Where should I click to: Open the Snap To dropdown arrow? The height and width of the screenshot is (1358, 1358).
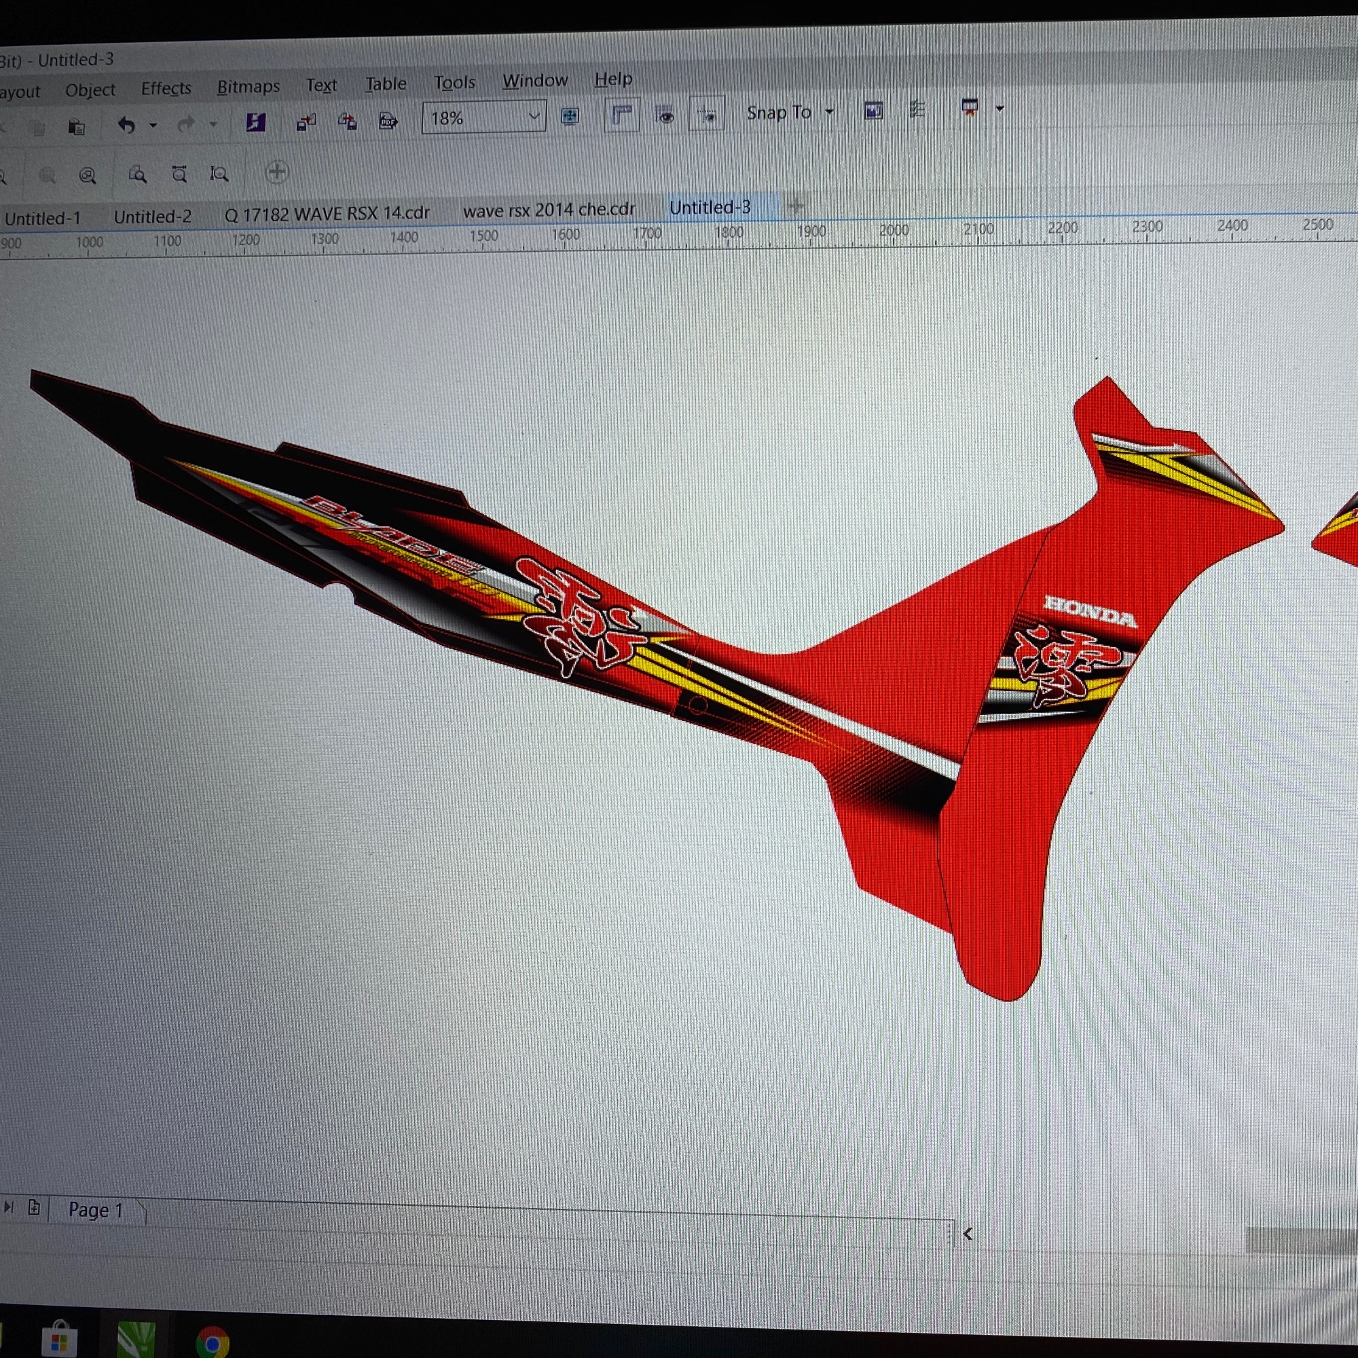(x=828, y=112)
